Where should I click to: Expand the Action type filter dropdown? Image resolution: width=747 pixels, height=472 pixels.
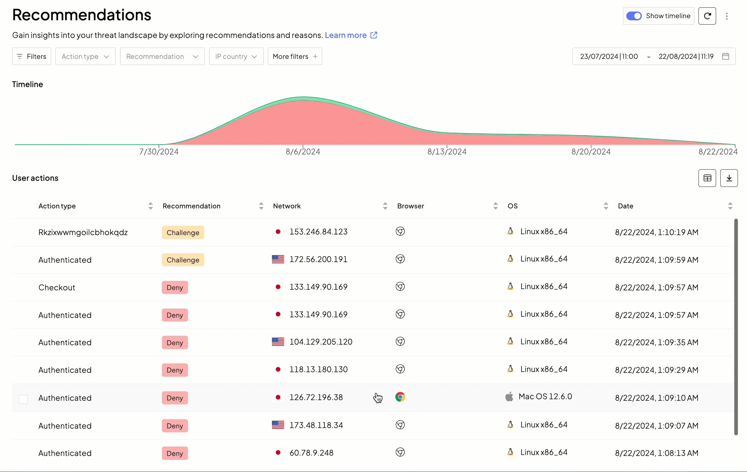85,56
